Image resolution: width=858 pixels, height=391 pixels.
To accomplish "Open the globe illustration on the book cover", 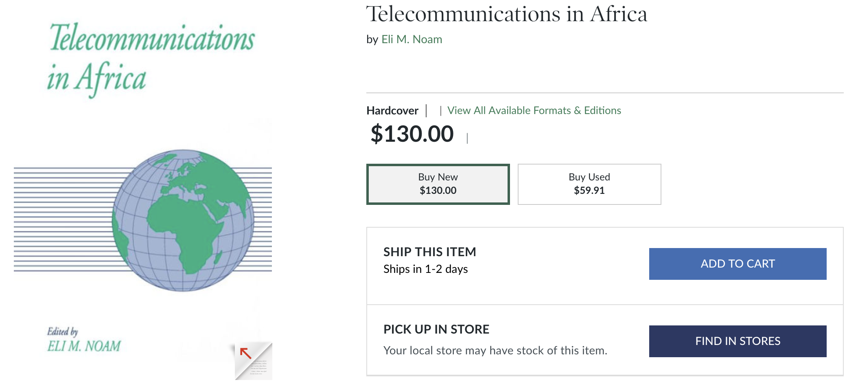I will tap(183, 220).
